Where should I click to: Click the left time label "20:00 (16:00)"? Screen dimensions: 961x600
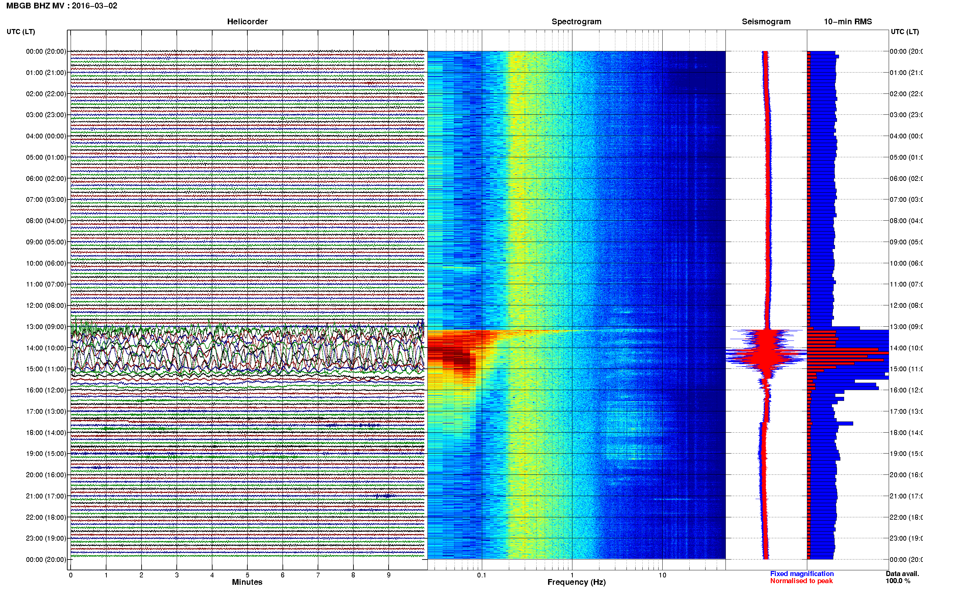coord(46,474)
